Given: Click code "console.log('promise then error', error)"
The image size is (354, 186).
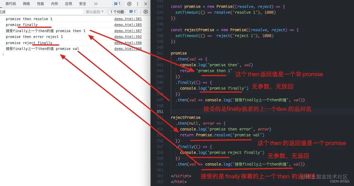Looking at the screenshot, I should point(226,129).
